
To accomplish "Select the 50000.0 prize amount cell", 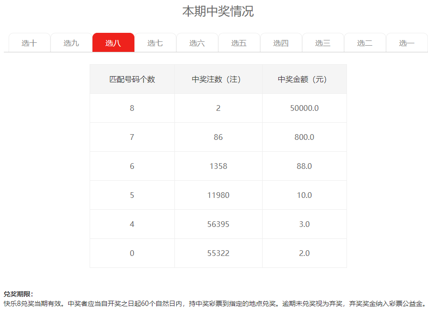I will [304, 108].
